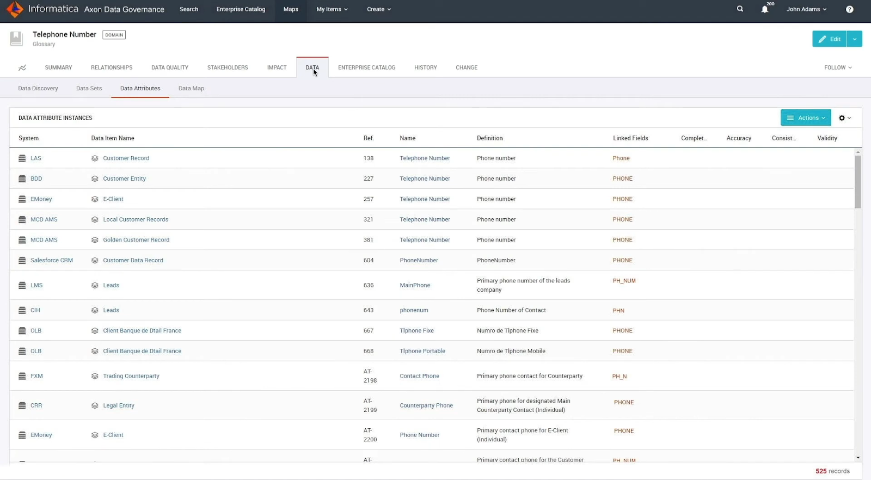Sort by the Accuracy column header

[x=739, y=138]
